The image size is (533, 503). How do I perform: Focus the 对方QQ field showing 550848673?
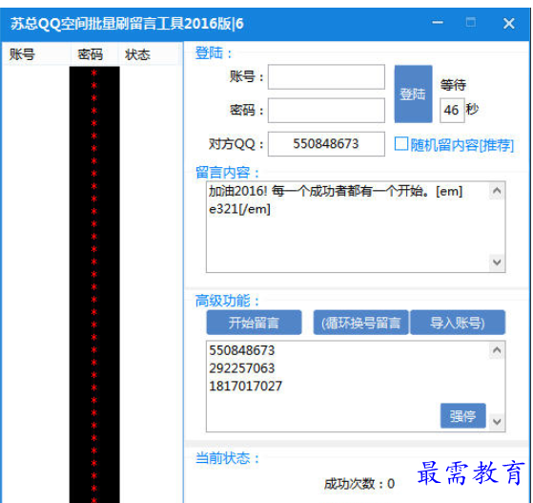click(326, 144)
